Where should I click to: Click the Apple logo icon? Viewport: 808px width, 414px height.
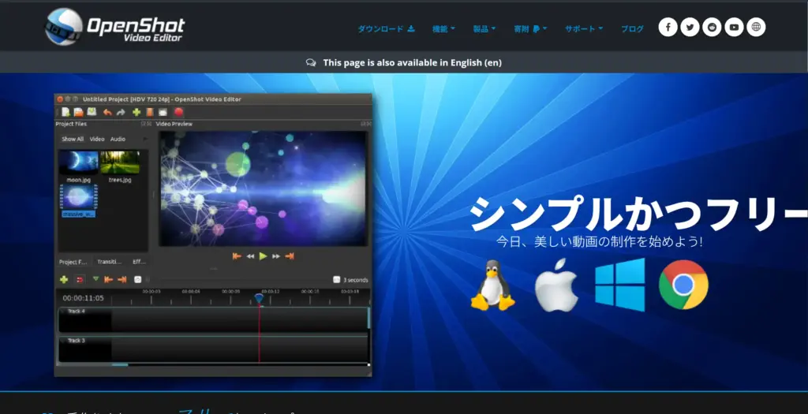(x=556, y=286)
